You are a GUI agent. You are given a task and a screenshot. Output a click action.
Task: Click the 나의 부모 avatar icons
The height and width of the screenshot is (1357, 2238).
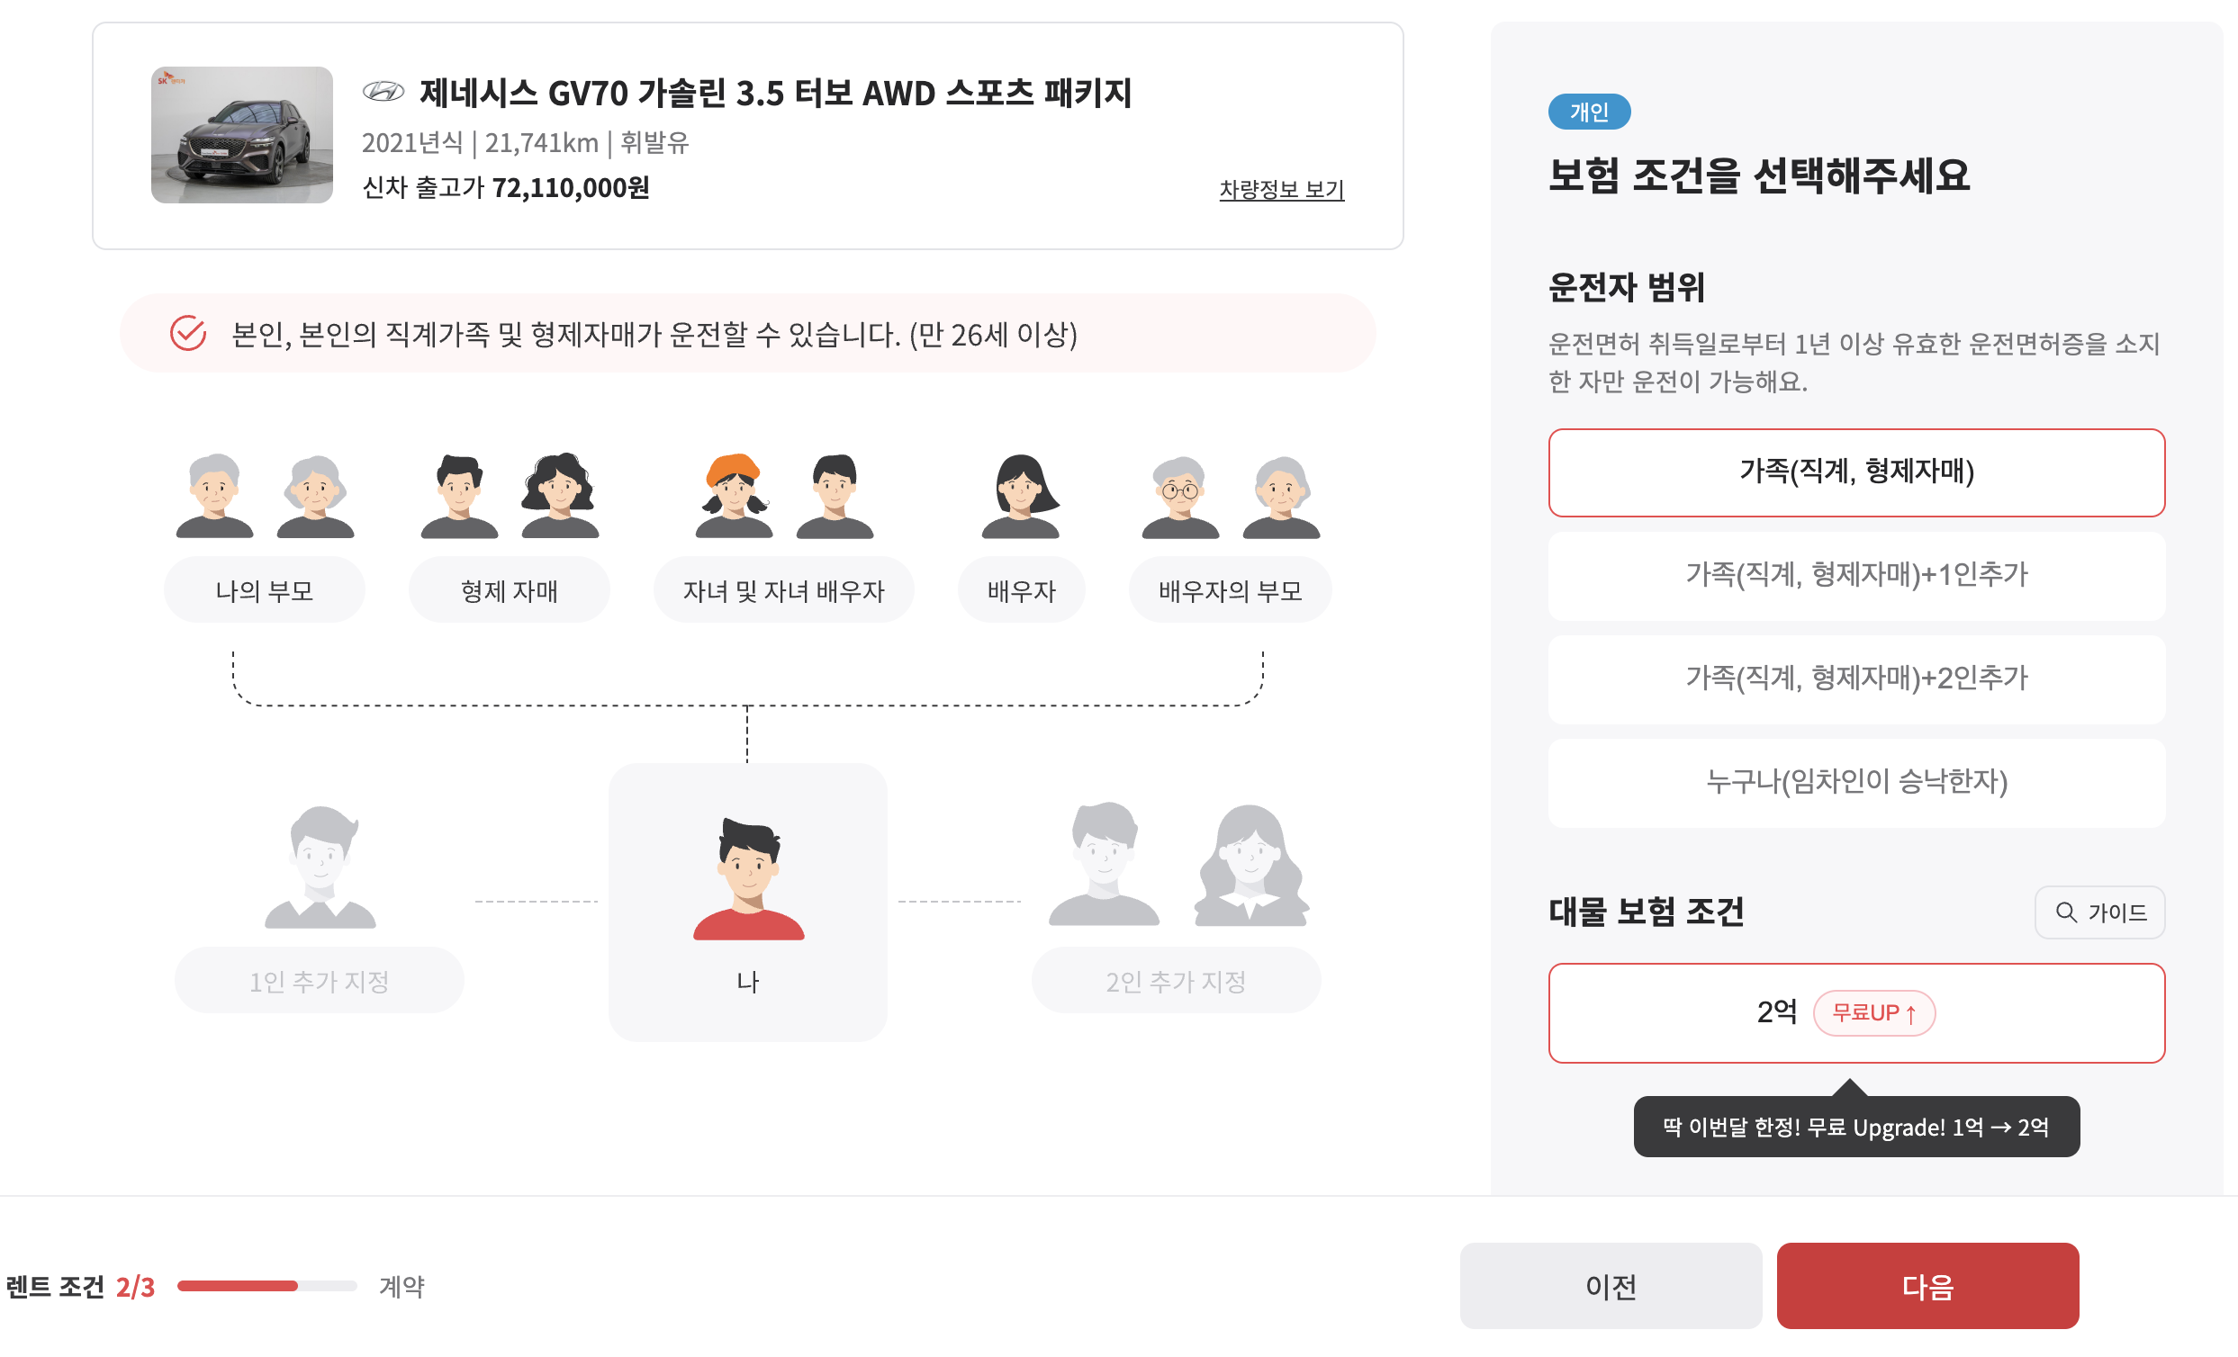pyautogui.click(x=265, y=496)
